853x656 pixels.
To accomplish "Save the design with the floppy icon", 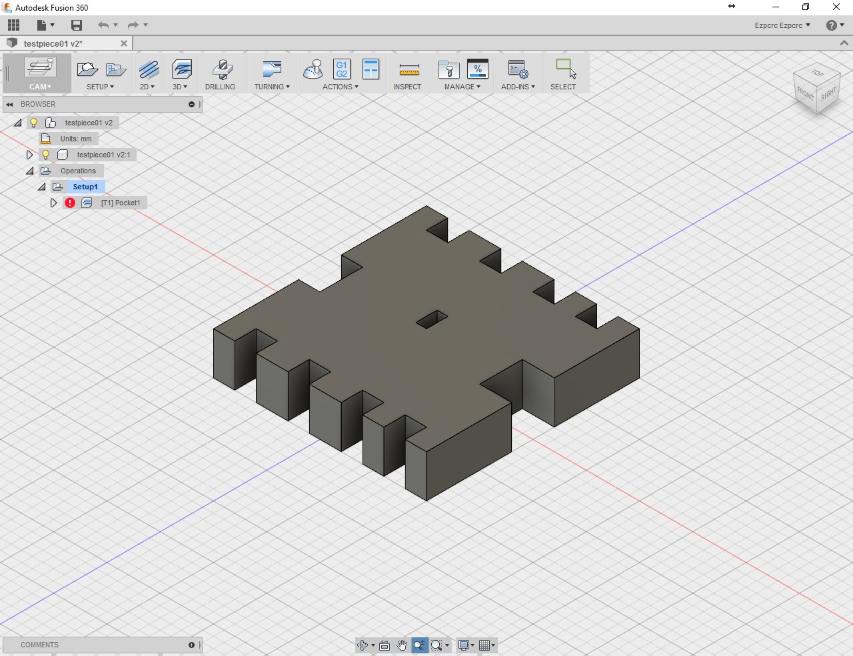I will [77, 25].
